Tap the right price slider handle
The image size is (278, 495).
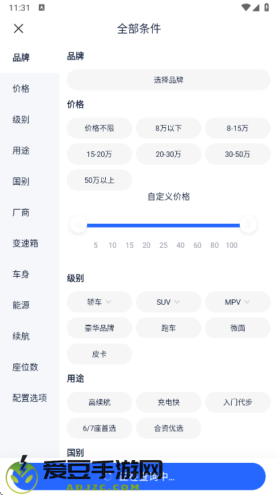249,225
